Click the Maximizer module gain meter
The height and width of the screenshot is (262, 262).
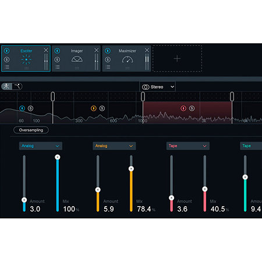pyautogui.click(x=147, y=62)
